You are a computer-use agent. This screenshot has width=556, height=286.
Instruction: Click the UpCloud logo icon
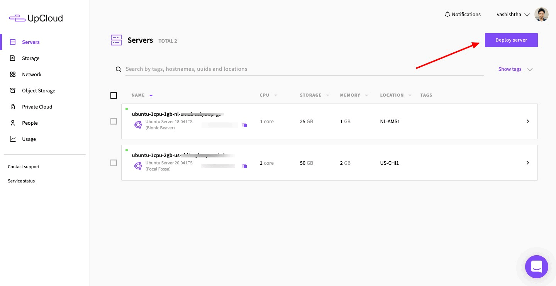click(x=17, y=18)
